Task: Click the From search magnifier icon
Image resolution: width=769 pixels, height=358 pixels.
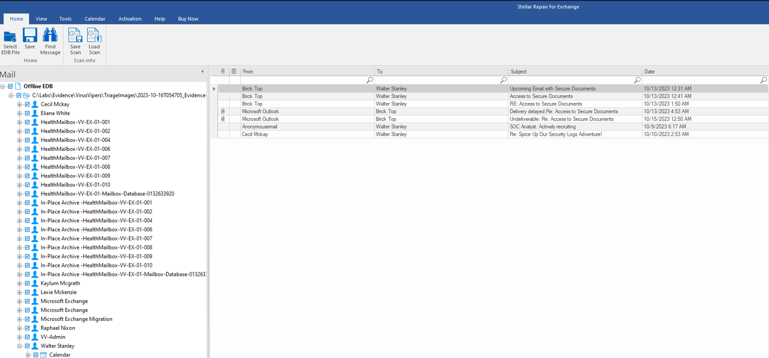Action: coord(369,80)
